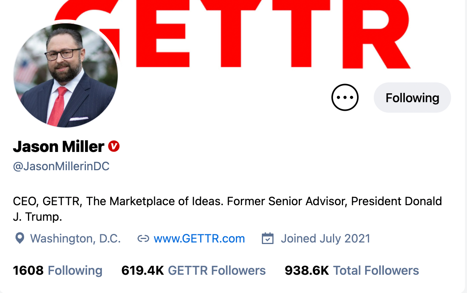
Task: Click the calendar joined-date icon
Action: click(268, 238)
